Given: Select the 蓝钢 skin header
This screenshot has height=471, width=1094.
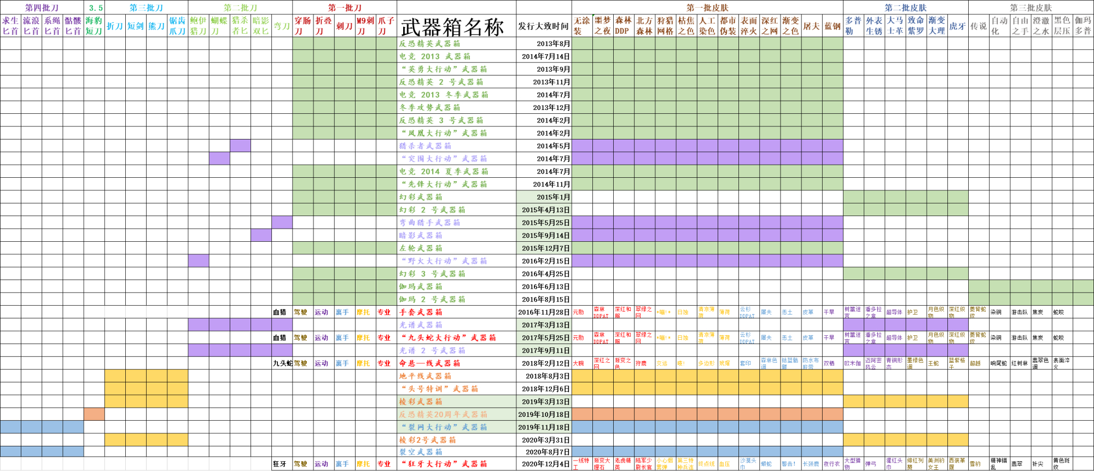Looking at the screenshot, I should 833,26.
